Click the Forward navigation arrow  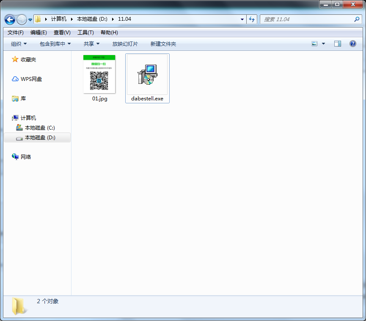pos(22,19)
